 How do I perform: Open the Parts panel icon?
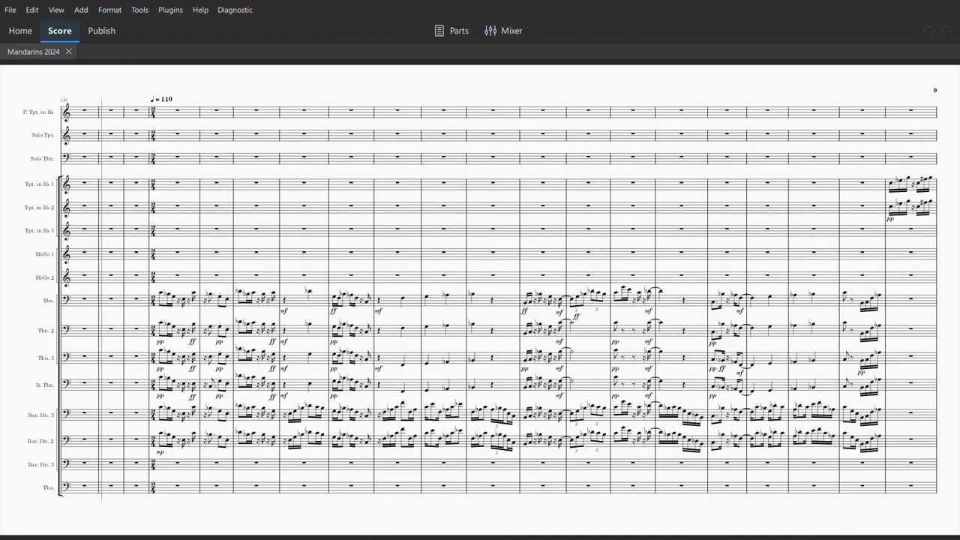point(439,31)
